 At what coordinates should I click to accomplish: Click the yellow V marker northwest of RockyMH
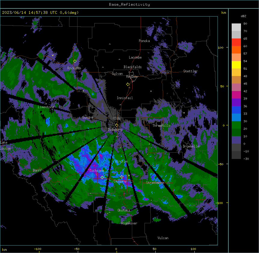(53, 55)
